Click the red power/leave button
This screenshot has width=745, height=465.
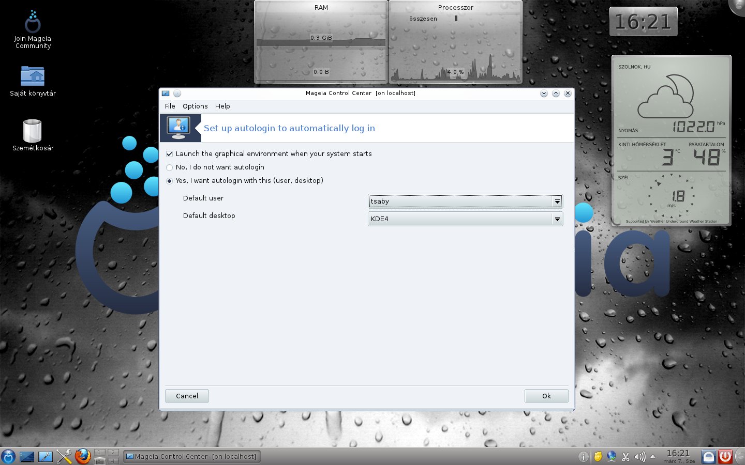point(725,457)
